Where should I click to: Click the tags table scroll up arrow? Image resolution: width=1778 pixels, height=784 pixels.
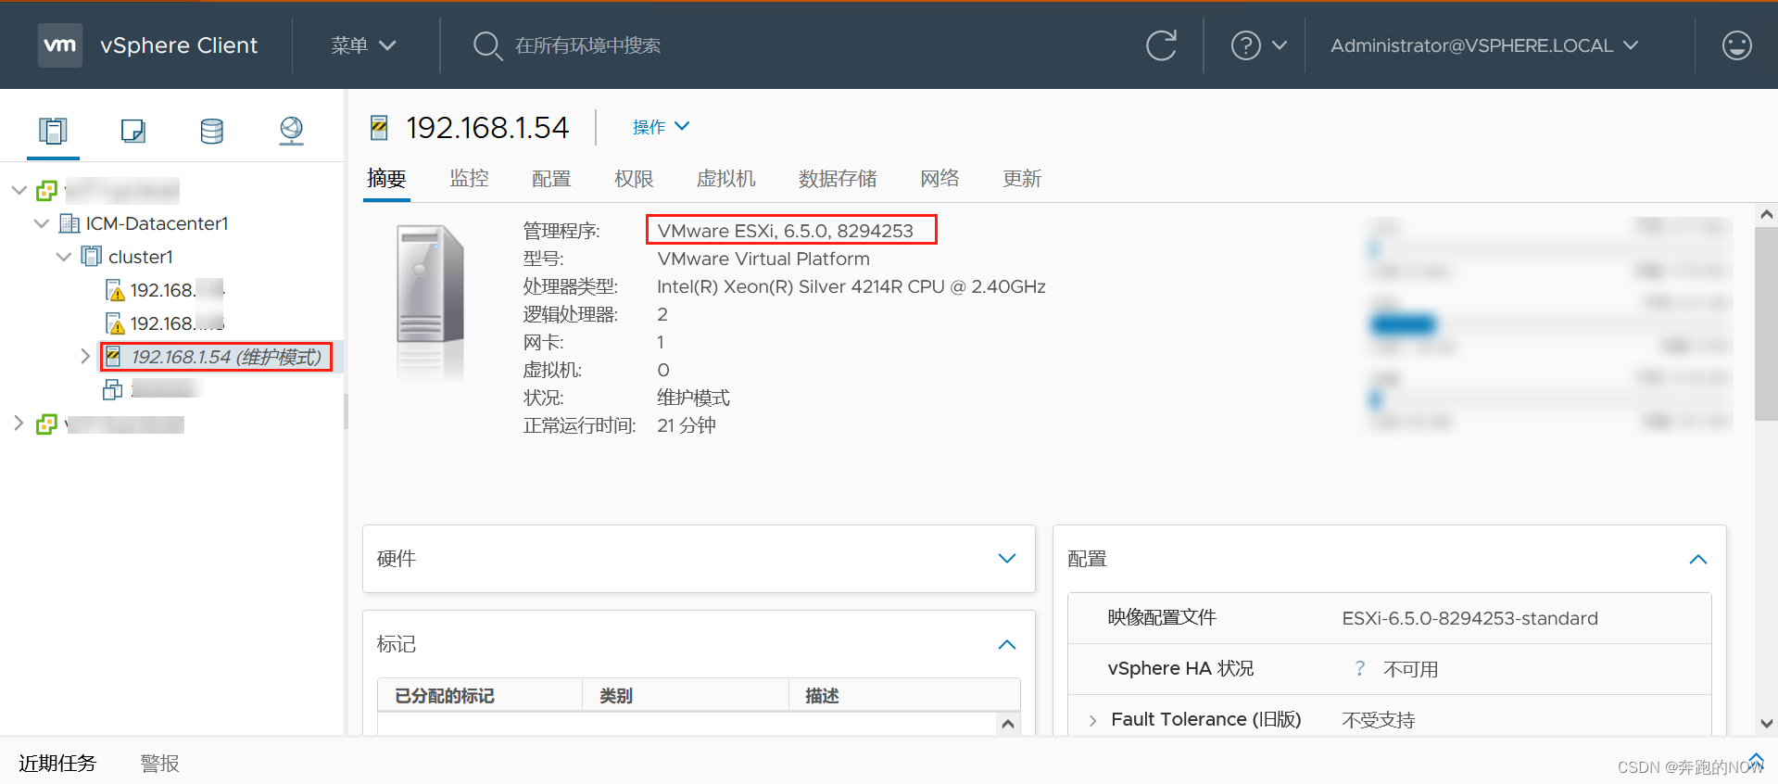[1008, 724]
